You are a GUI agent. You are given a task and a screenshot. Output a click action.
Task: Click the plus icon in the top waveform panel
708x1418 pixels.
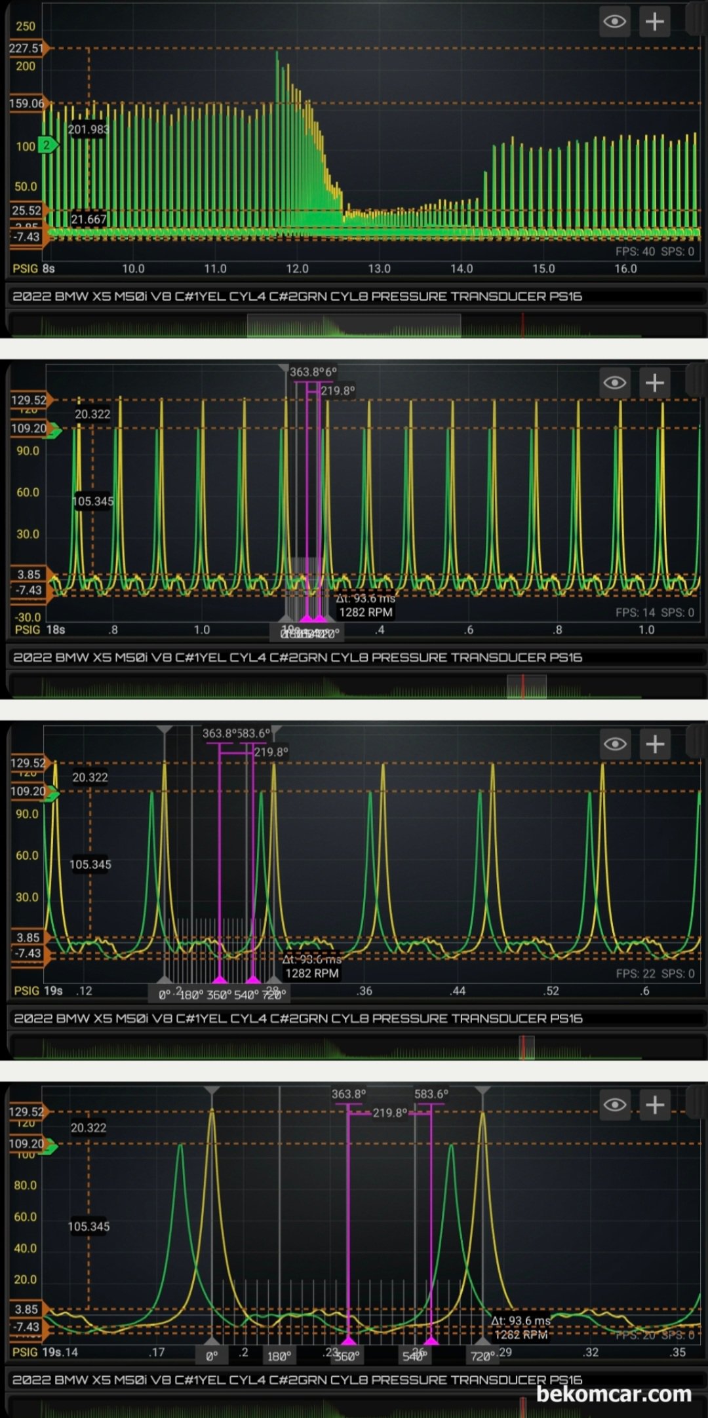[x=654, y=22]
